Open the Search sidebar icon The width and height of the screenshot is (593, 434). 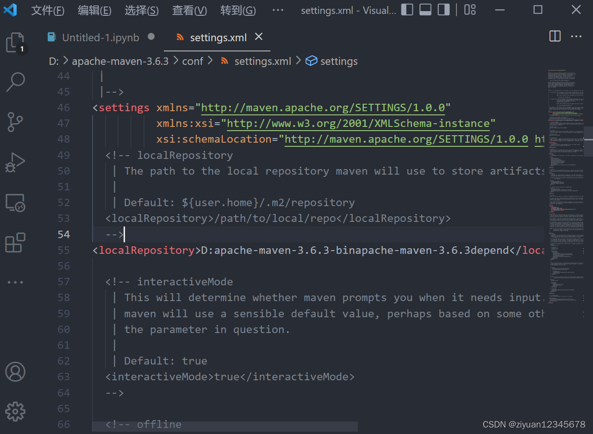15,82
